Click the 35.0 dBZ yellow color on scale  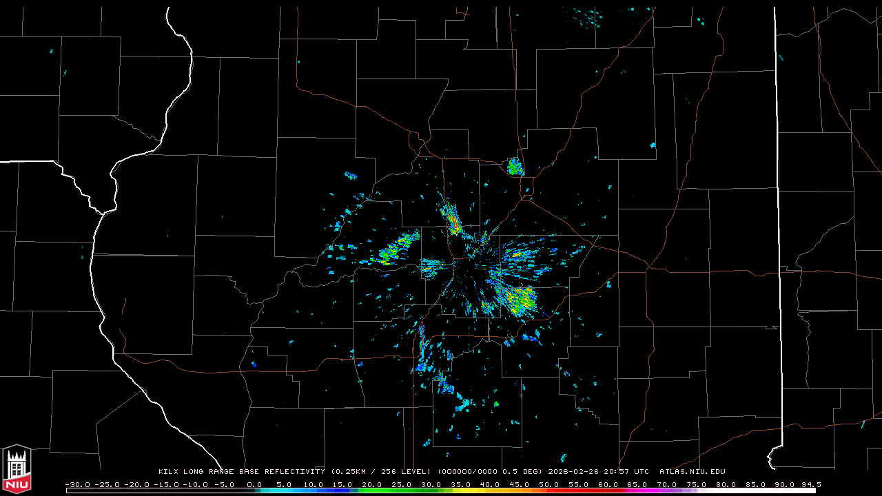pos(461,490)
